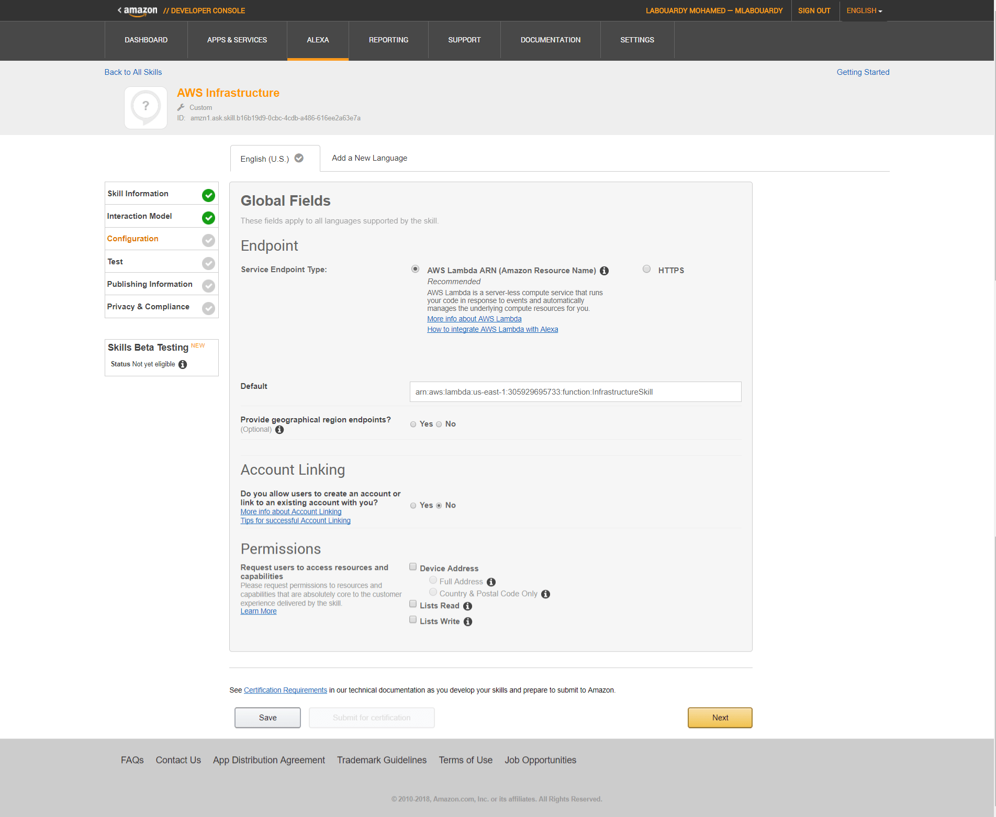This screenshot has height=817, width=996.
Task: Select AWS Lambda ARN endpoint type
Action: (415, 269)
